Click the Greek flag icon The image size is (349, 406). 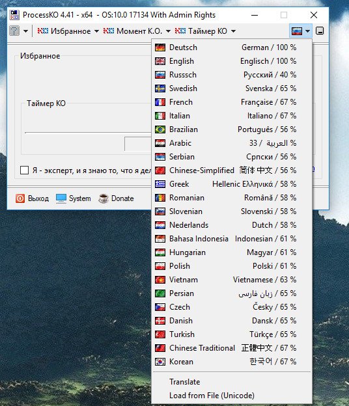click(160, 184)
